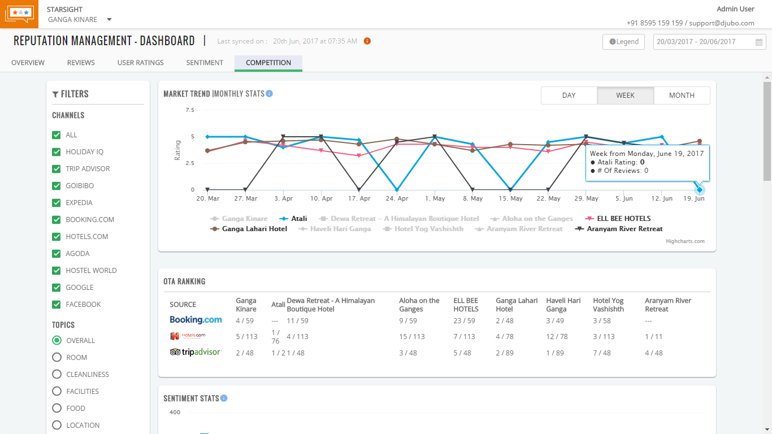Select the Overall topic radio button
The width and height of the screenshot is (772, 434).
tap(57, 341)
